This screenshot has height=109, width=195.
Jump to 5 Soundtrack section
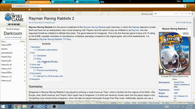point(35,73)
